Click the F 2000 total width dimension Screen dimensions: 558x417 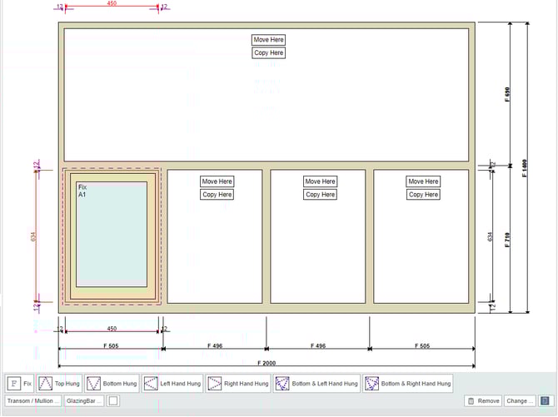[267, 363]
